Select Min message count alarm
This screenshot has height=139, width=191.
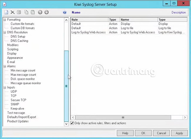click(x=23, y=70)
